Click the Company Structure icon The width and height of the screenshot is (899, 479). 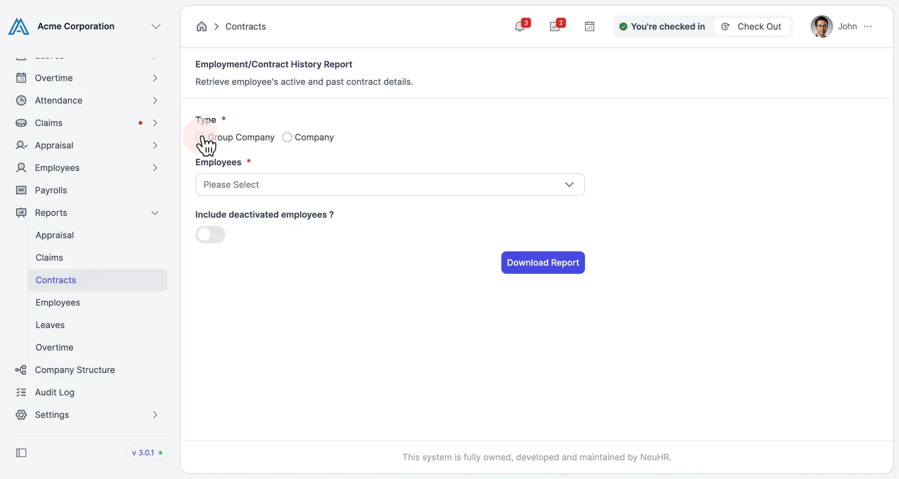[x=21, y=370]
